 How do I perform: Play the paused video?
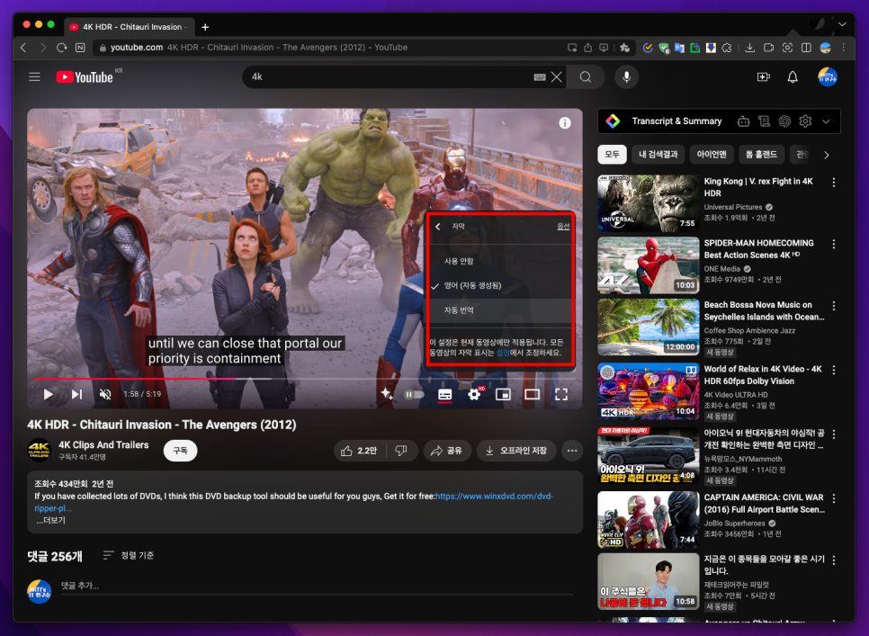click(49, 394)
